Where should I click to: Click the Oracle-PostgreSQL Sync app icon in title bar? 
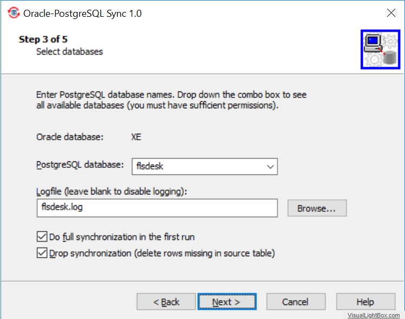(14, 13)
